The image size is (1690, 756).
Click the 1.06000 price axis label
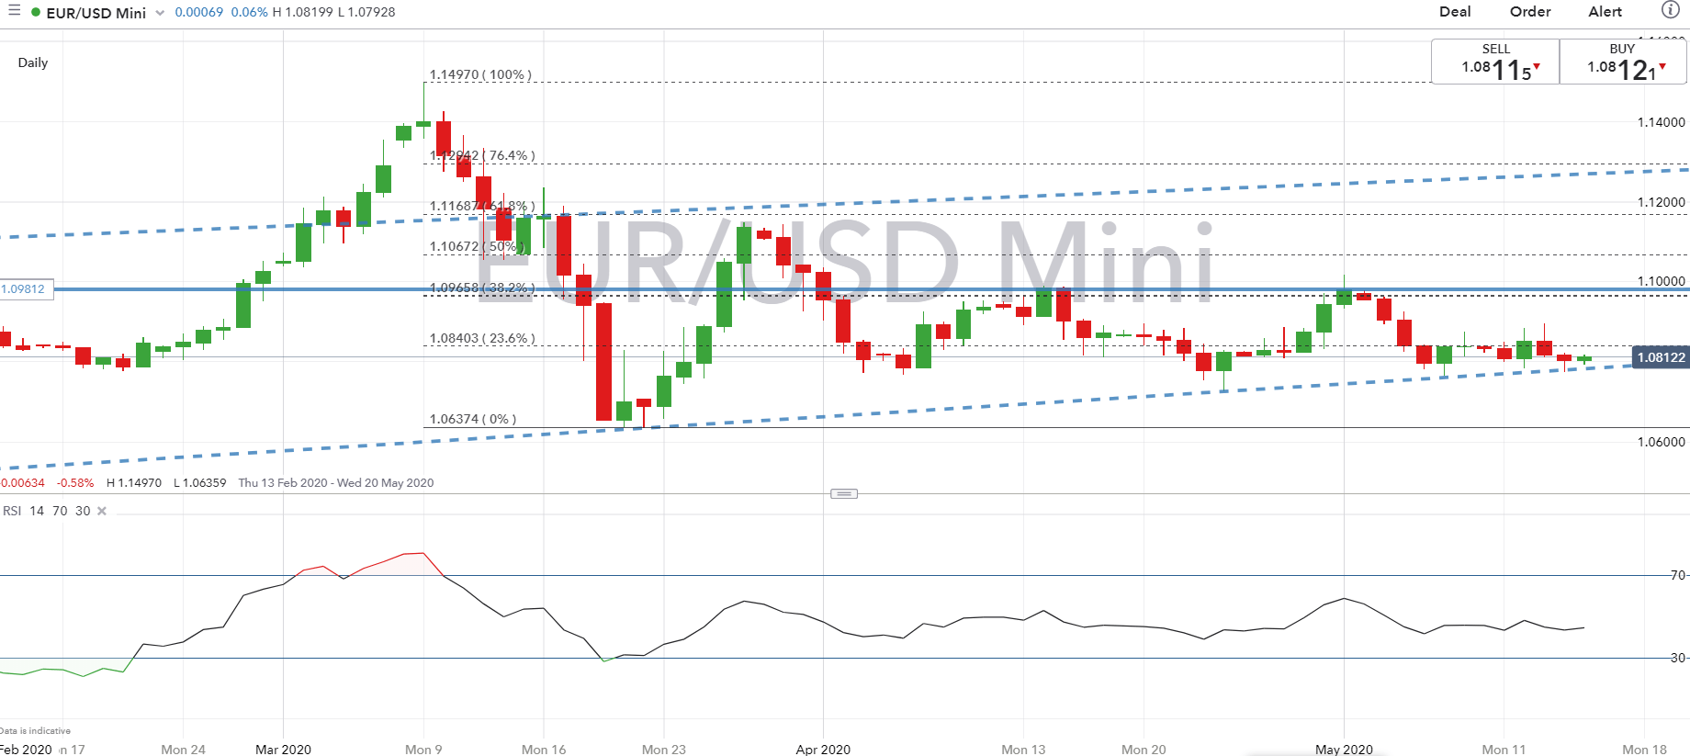coord(1662,442)
